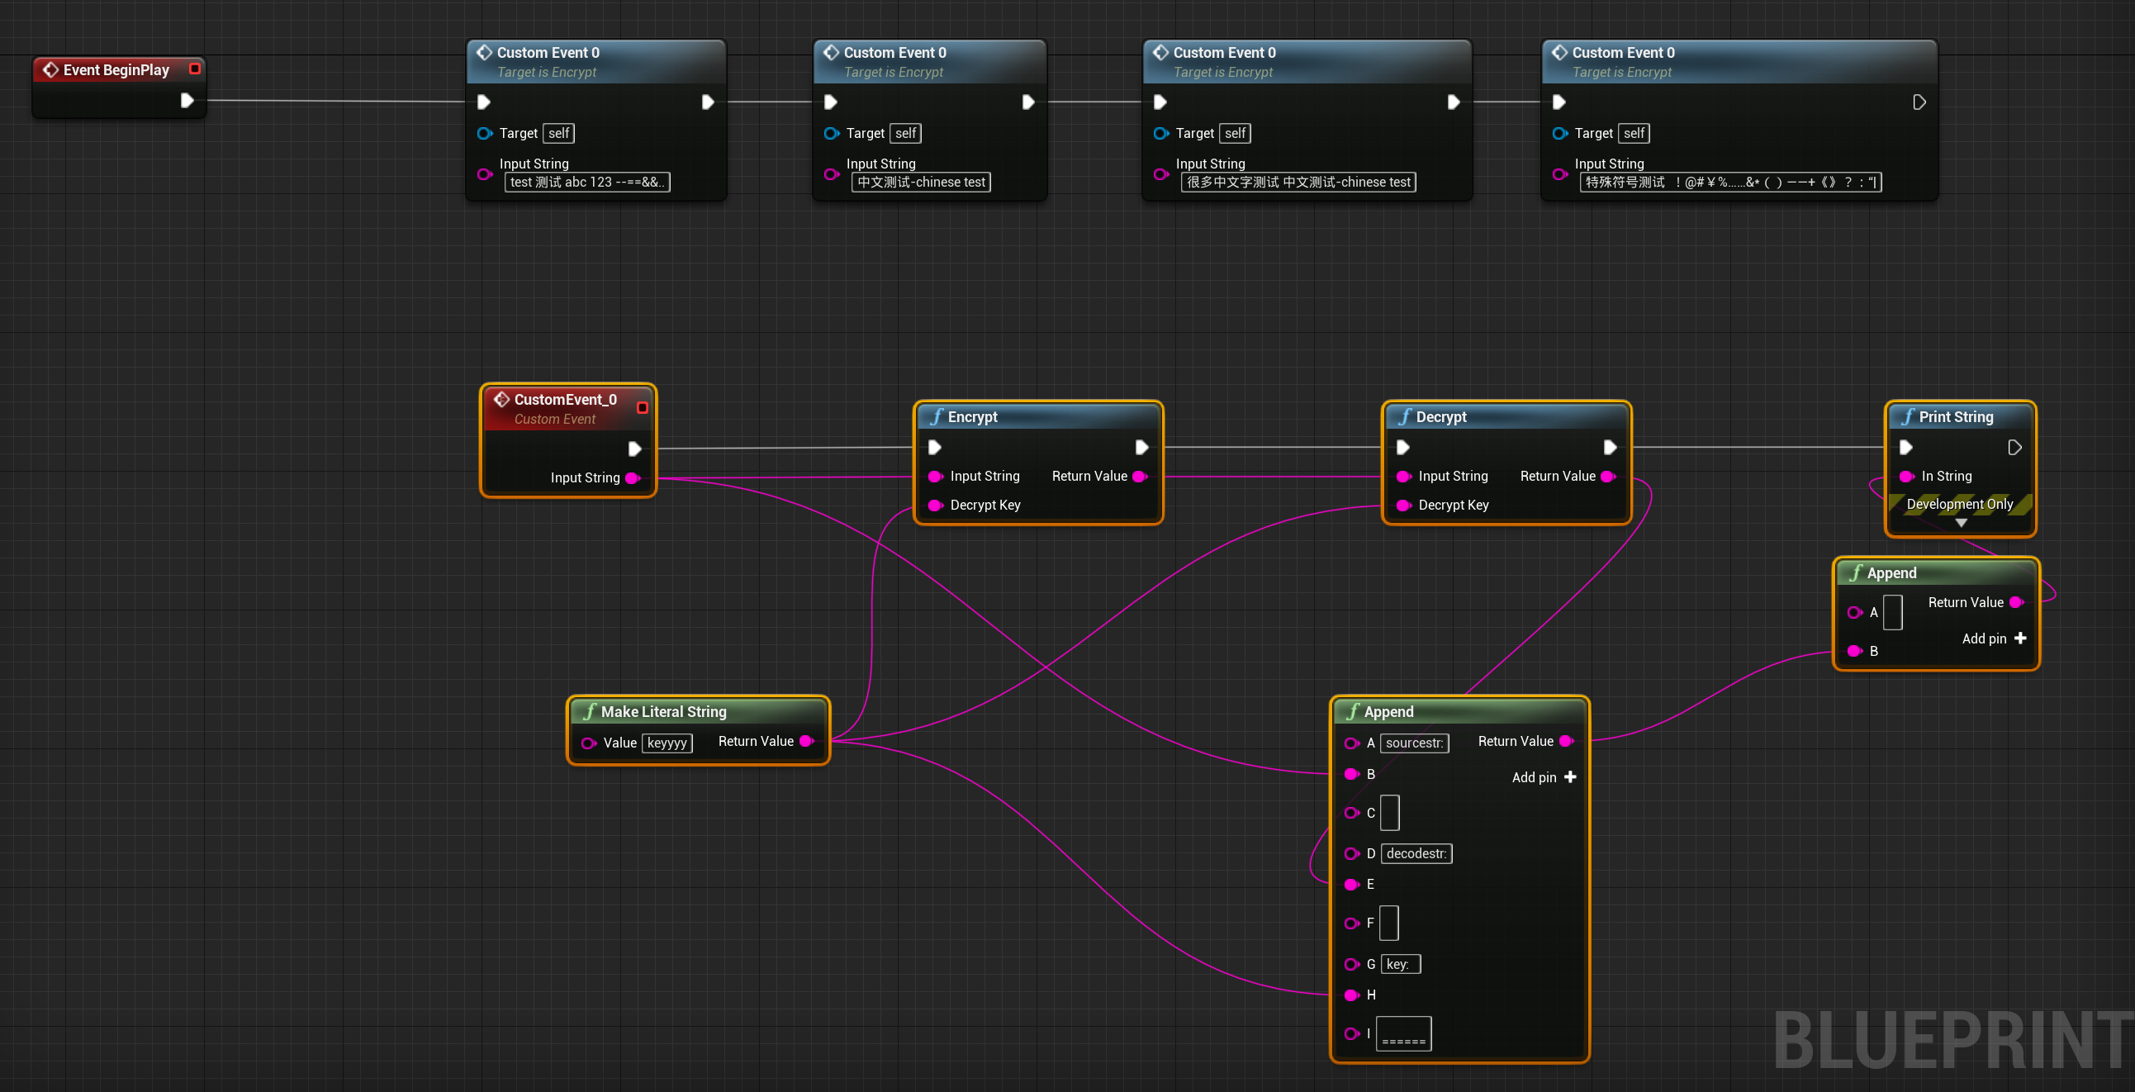Click Decrypt node Decrypt Key pin
The width and height of the screenshot is (2135, 1092).
[x=1403, y=505]
